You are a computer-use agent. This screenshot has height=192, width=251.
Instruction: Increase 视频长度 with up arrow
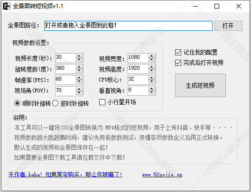[x=79, y=56]
